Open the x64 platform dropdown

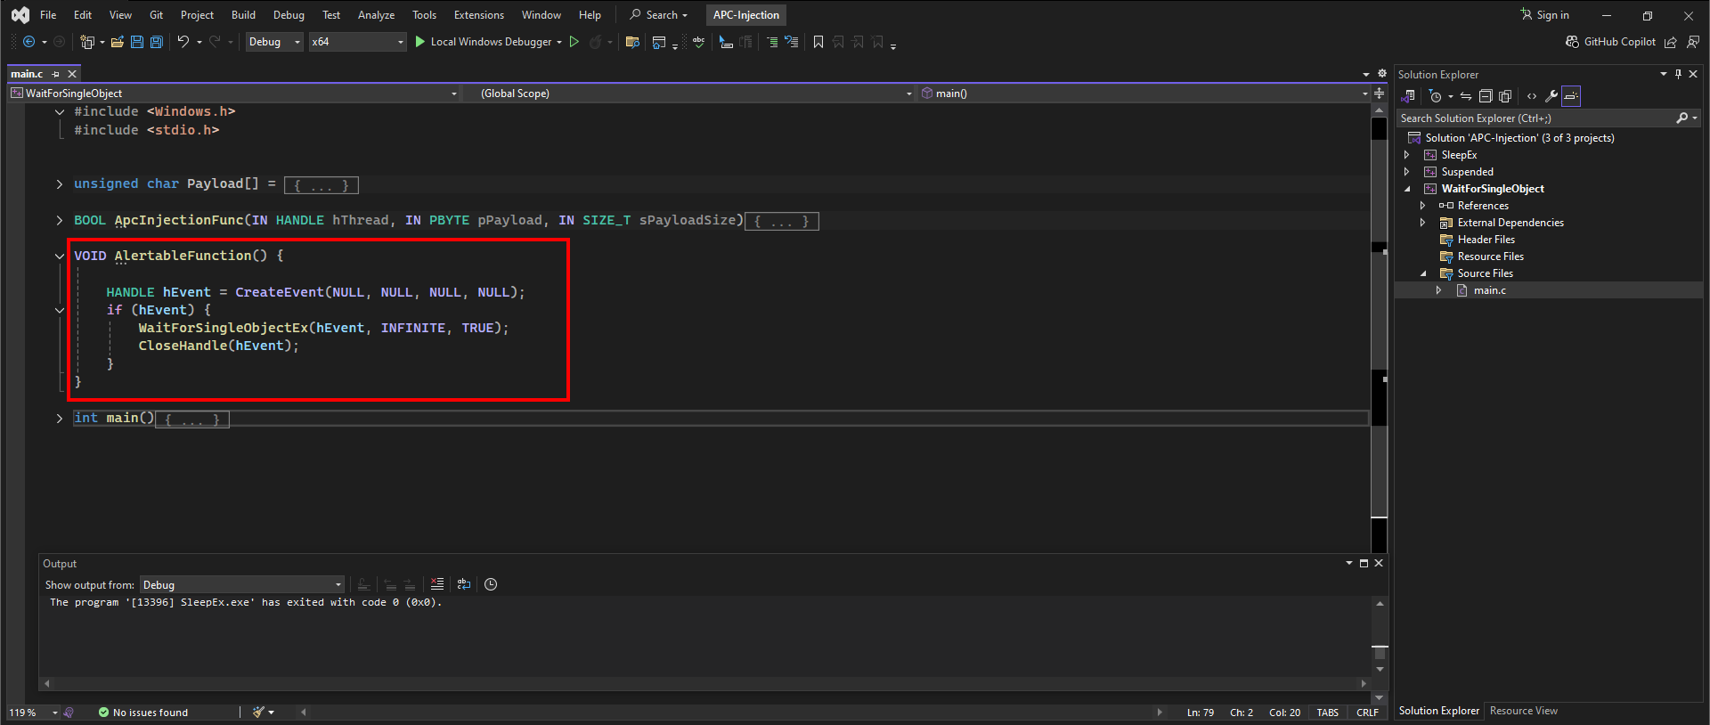[357, 42]
